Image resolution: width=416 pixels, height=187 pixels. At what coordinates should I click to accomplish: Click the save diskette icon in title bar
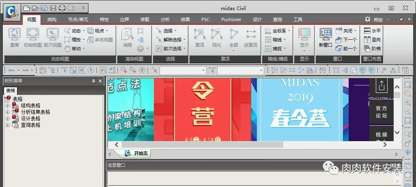[x=53, y=8]
